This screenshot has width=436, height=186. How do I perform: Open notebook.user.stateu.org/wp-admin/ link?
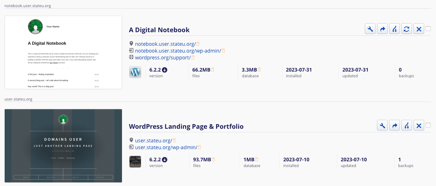(x=178, y=51)
